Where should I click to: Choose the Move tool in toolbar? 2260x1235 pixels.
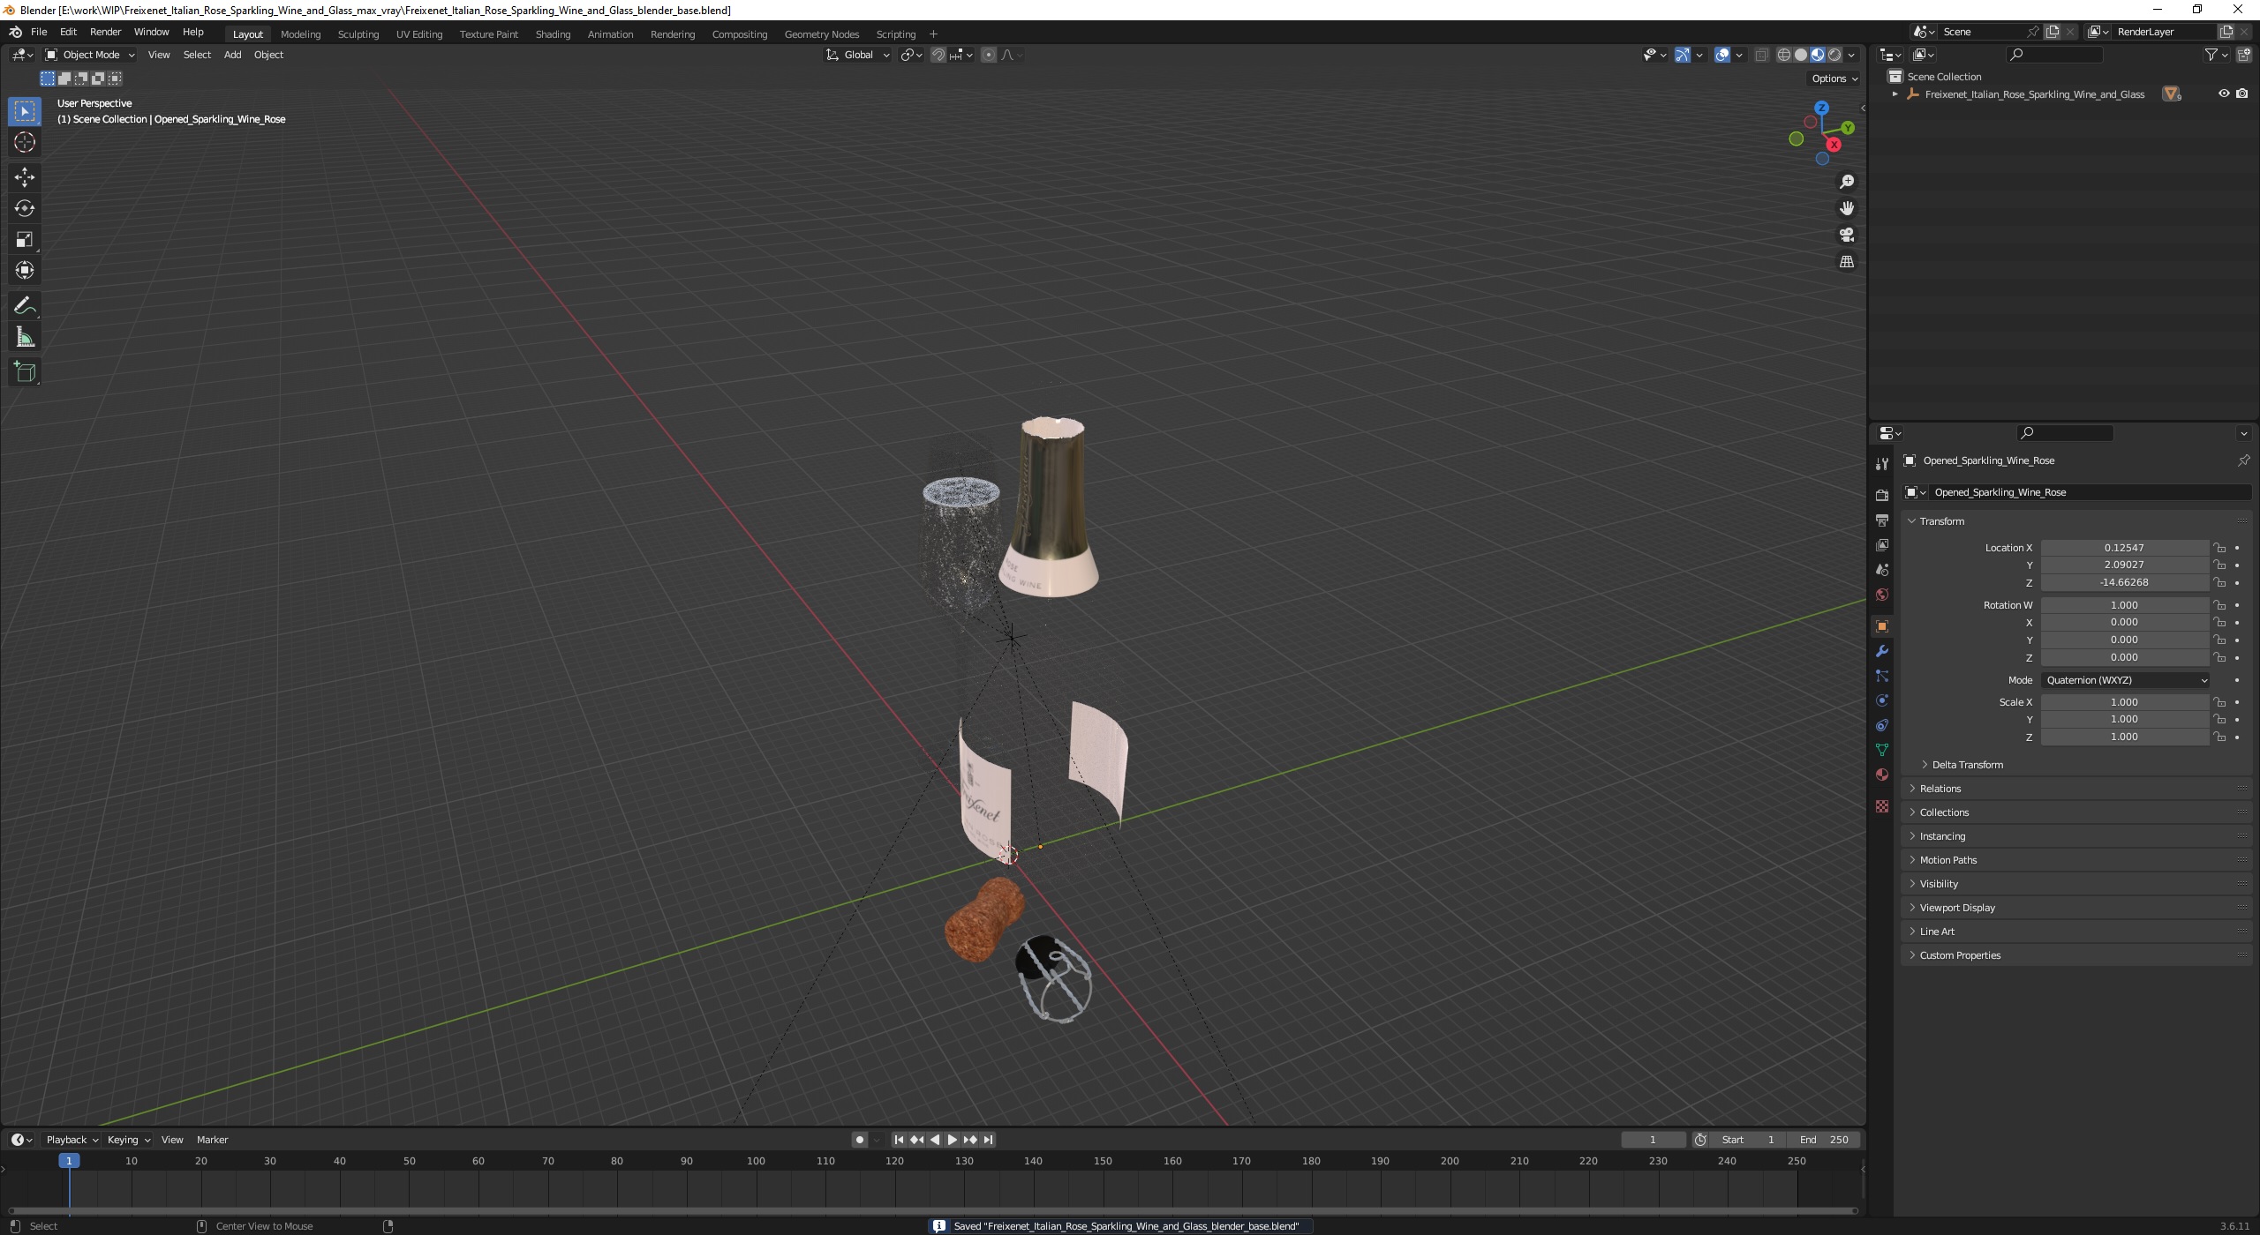click(x=25, y=177)
